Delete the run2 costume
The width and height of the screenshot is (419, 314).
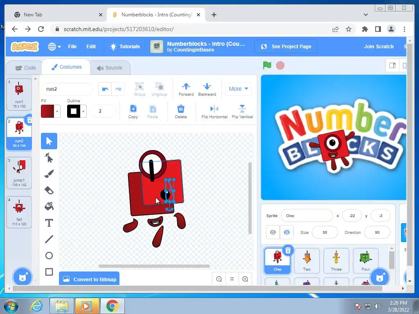coord(29,120)
